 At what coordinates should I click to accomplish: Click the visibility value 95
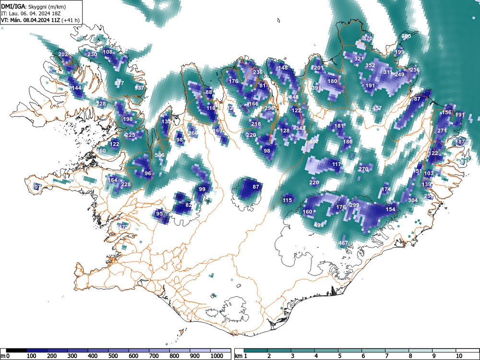coord(159,214)
